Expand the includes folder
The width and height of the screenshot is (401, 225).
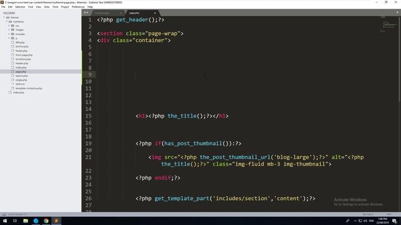click(9, 34)
